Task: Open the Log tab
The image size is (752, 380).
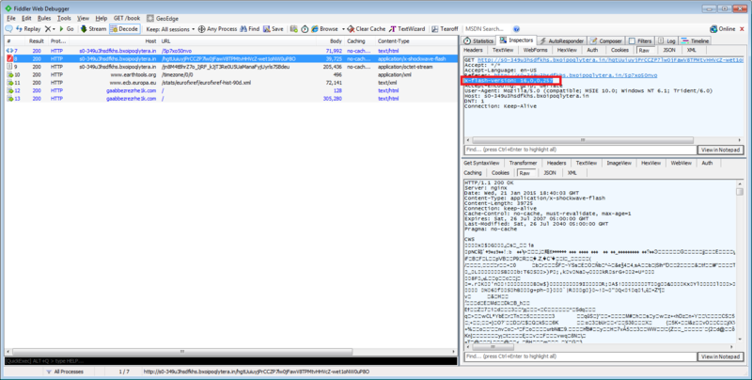Action: tap(666, 41)
